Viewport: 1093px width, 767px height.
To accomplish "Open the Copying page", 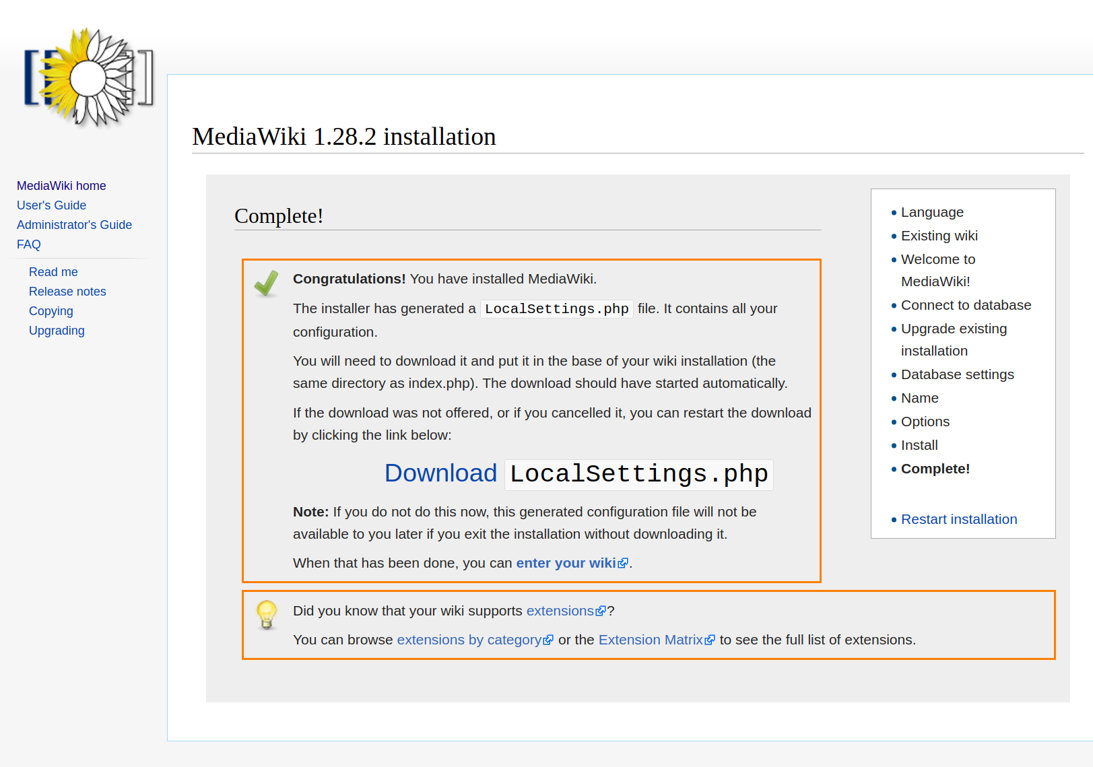I will point(51,310).
